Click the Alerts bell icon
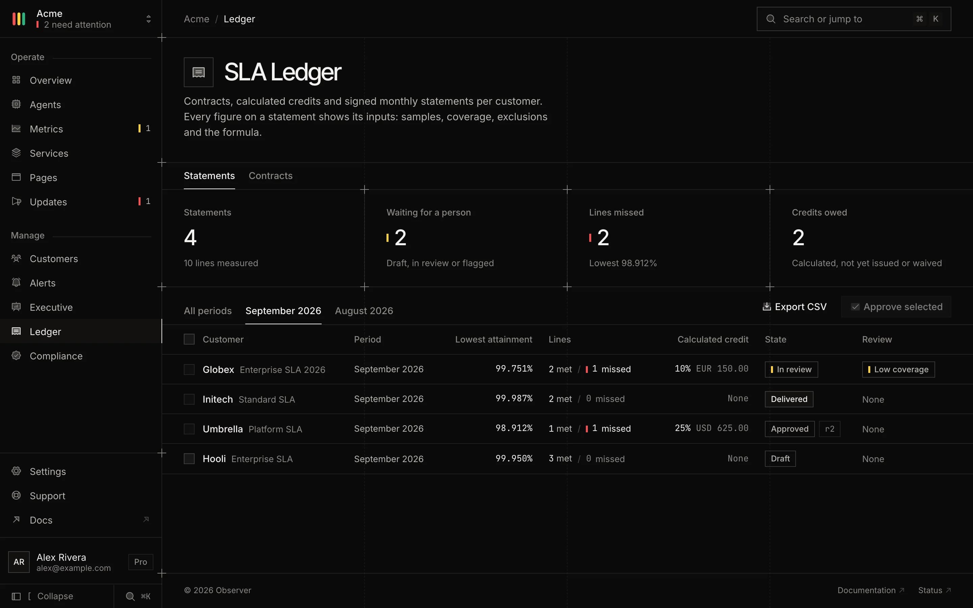Viewport: 973px width, 608px height. point(16,283)
